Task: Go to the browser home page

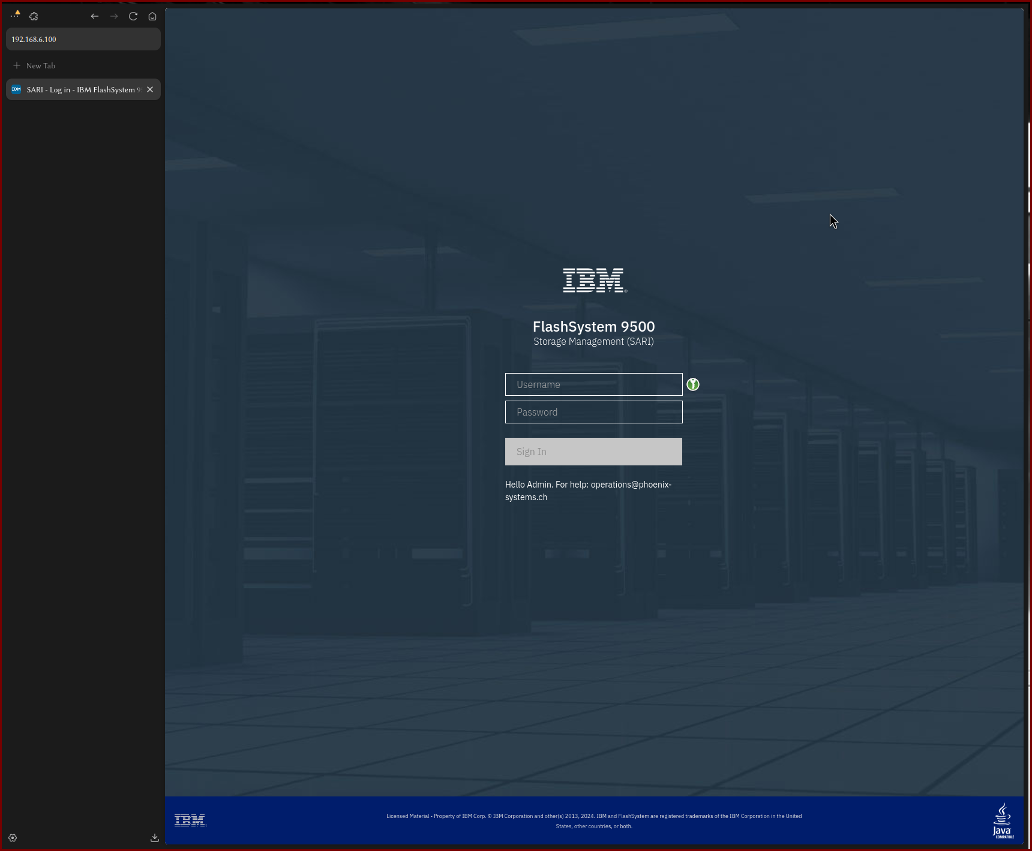Action: 152,16
